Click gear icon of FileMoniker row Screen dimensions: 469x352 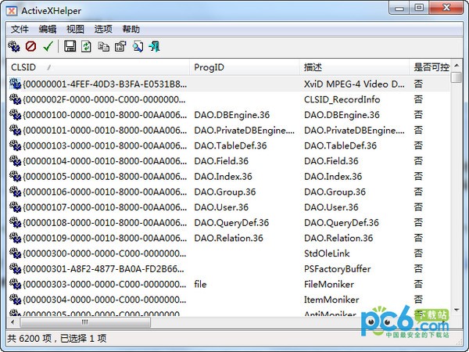click(x=15, y=284)
